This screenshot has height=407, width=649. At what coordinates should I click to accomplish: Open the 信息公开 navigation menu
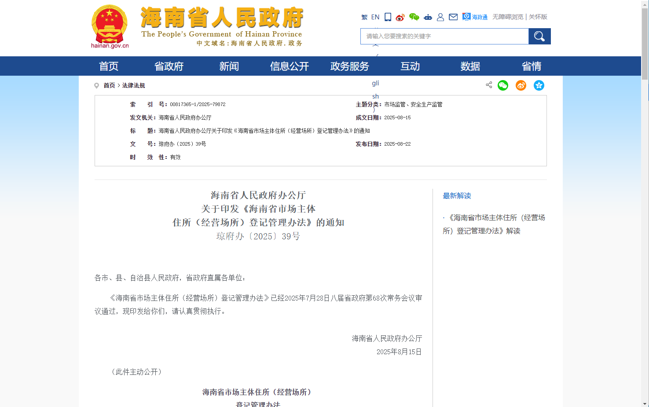pyautogui.click(x=290, y=66)
